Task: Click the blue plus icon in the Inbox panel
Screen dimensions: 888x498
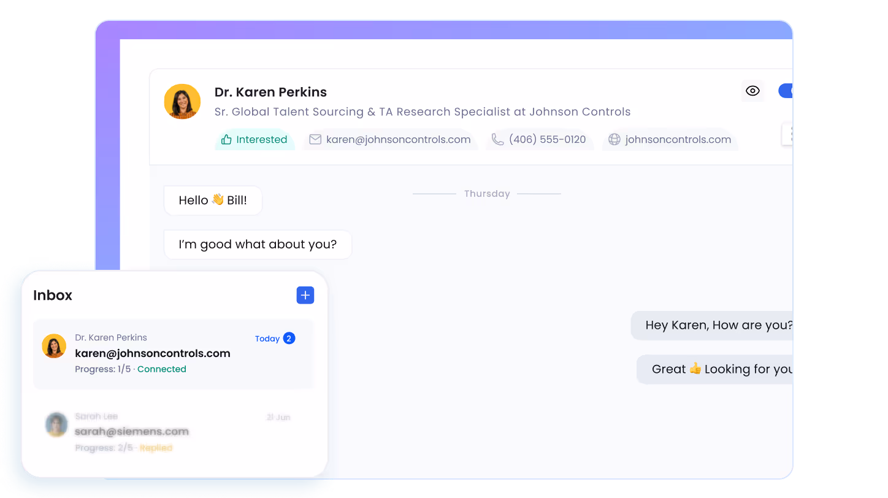Action: [305, 295]
